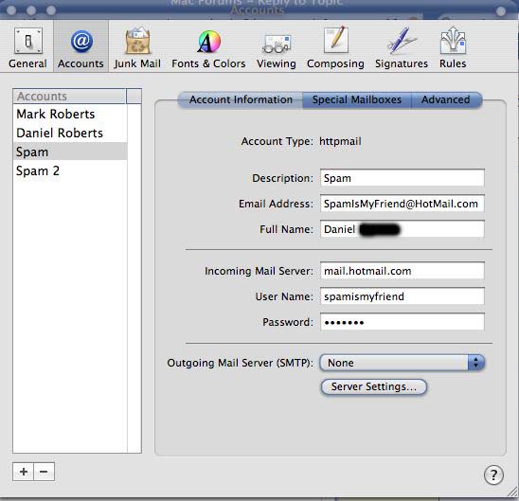Switch to the Advanced tab
This screenshot has height=501, width=519.
click(446, 99)
